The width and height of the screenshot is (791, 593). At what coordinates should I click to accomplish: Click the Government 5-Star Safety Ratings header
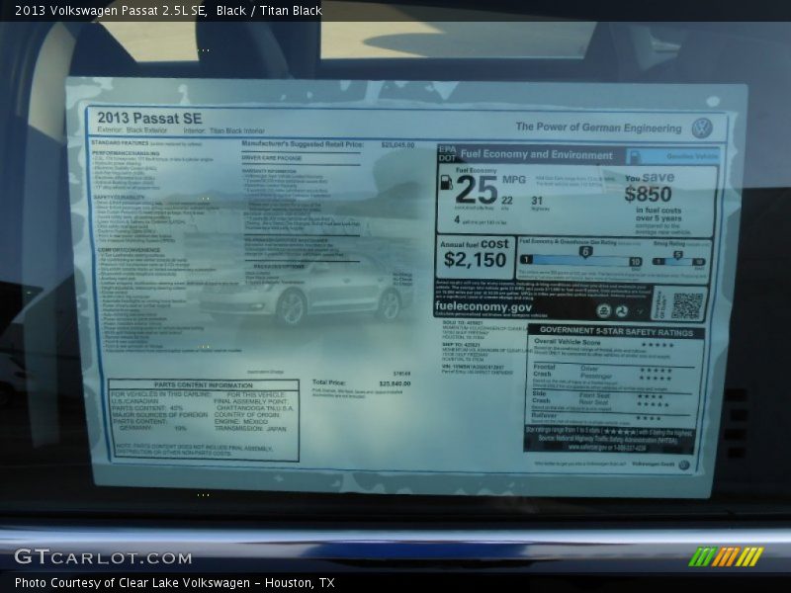(x=615, y=332)
